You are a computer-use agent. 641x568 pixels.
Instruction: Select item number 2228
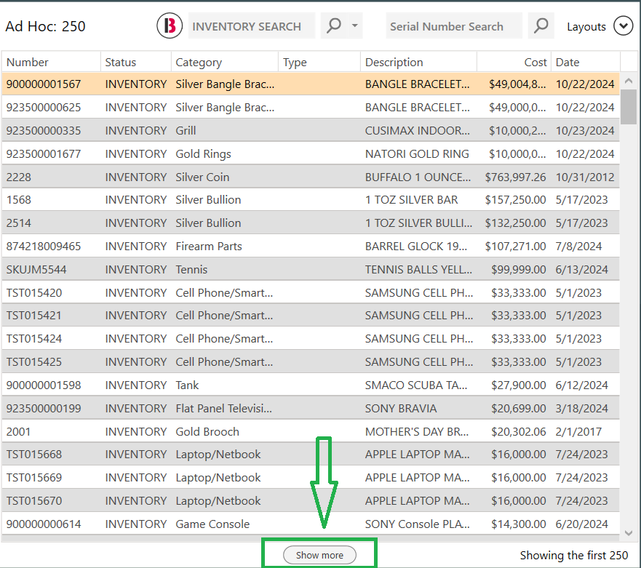tap(311, 177)
